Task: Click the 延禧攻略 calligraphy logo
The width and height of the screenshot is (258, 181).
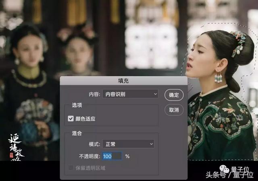Action: pos(16,147)
